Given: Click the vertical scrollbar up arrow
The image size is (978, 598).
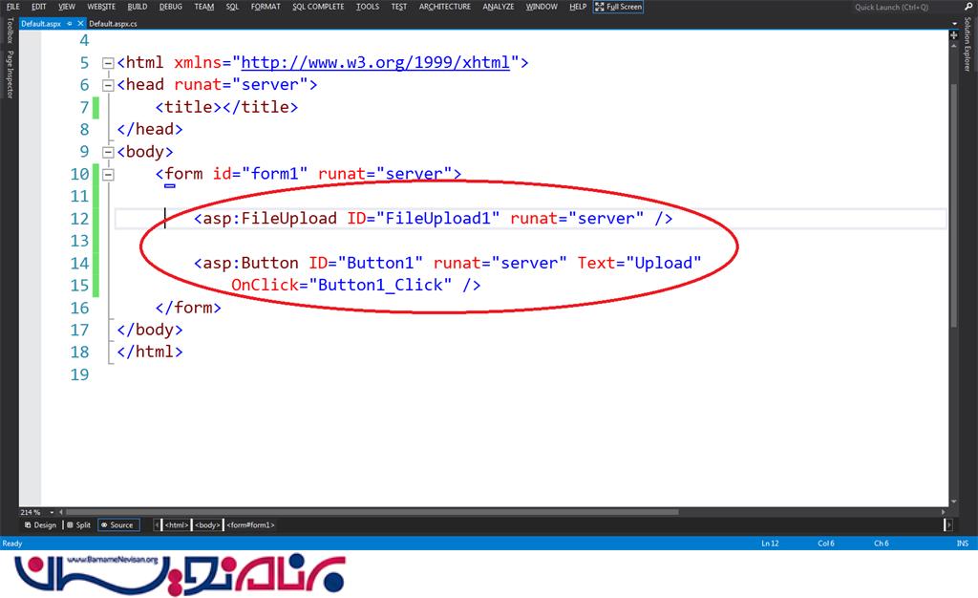Looking at the screenshot, I should (x=954, y=46).
